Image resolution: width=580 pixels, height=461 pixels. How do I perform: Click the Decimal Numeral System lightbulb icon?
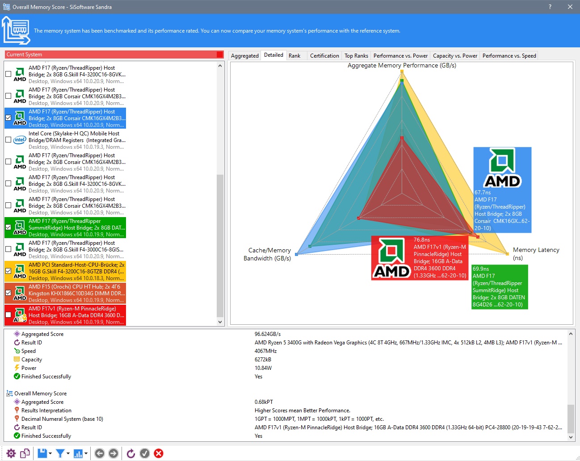[17, 419]
